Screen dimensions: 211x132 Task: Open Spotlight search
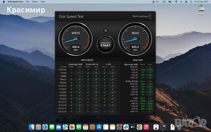pyautogui.click(x=181, y=2)
